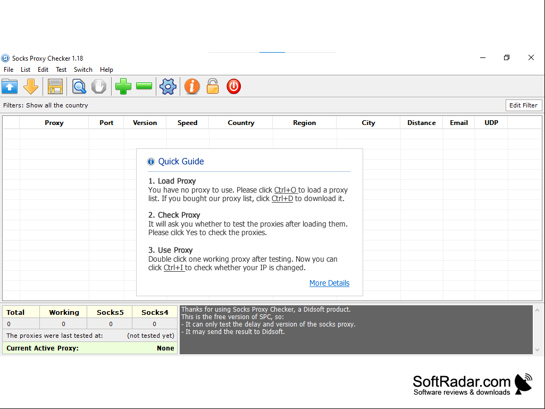This screenshot has height=409, width=545.
Task: Click the Ctrl+O link in the guide
Action: tap(286, 190)
